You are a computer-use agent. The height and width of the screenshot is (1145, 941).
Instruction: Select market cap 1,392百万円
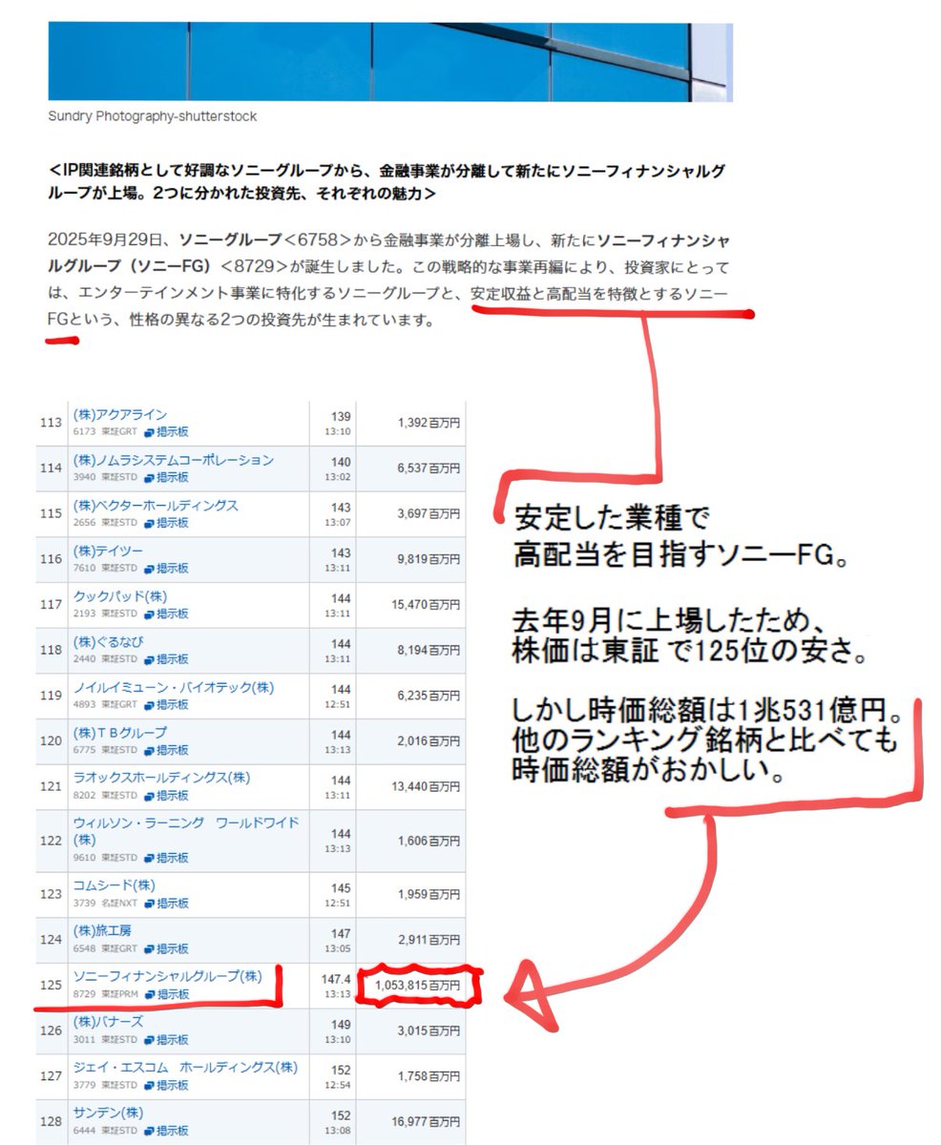[x=429, y=423]
